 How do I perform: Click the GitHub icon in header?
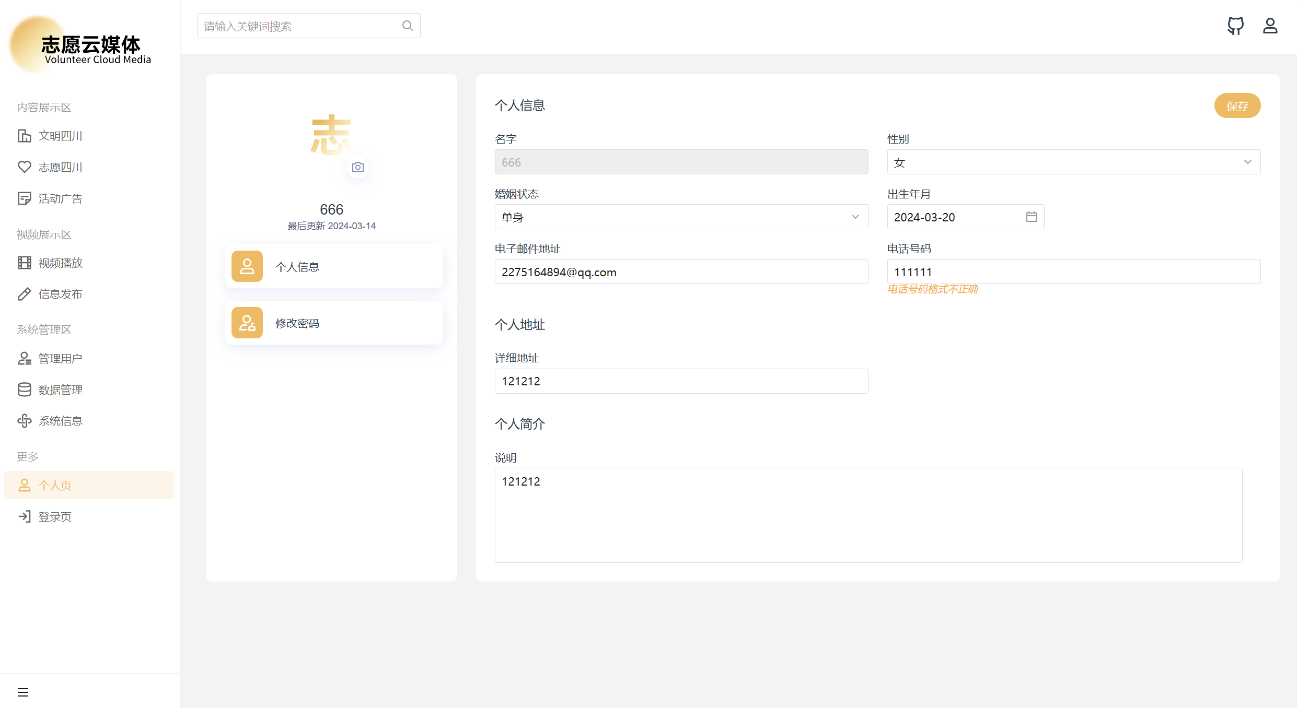point(1235,26)
